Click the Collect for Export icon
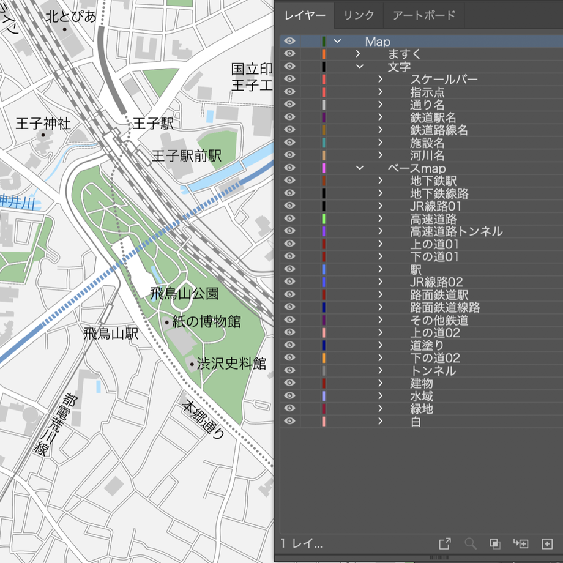The image size is (563, 563). [x=445, y=543]
